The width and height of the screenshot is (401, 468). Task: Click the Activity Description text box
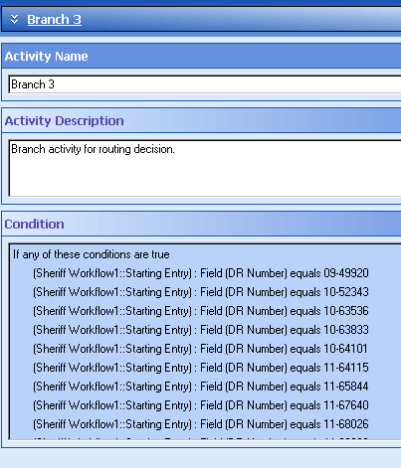click(x=205, y=168)
